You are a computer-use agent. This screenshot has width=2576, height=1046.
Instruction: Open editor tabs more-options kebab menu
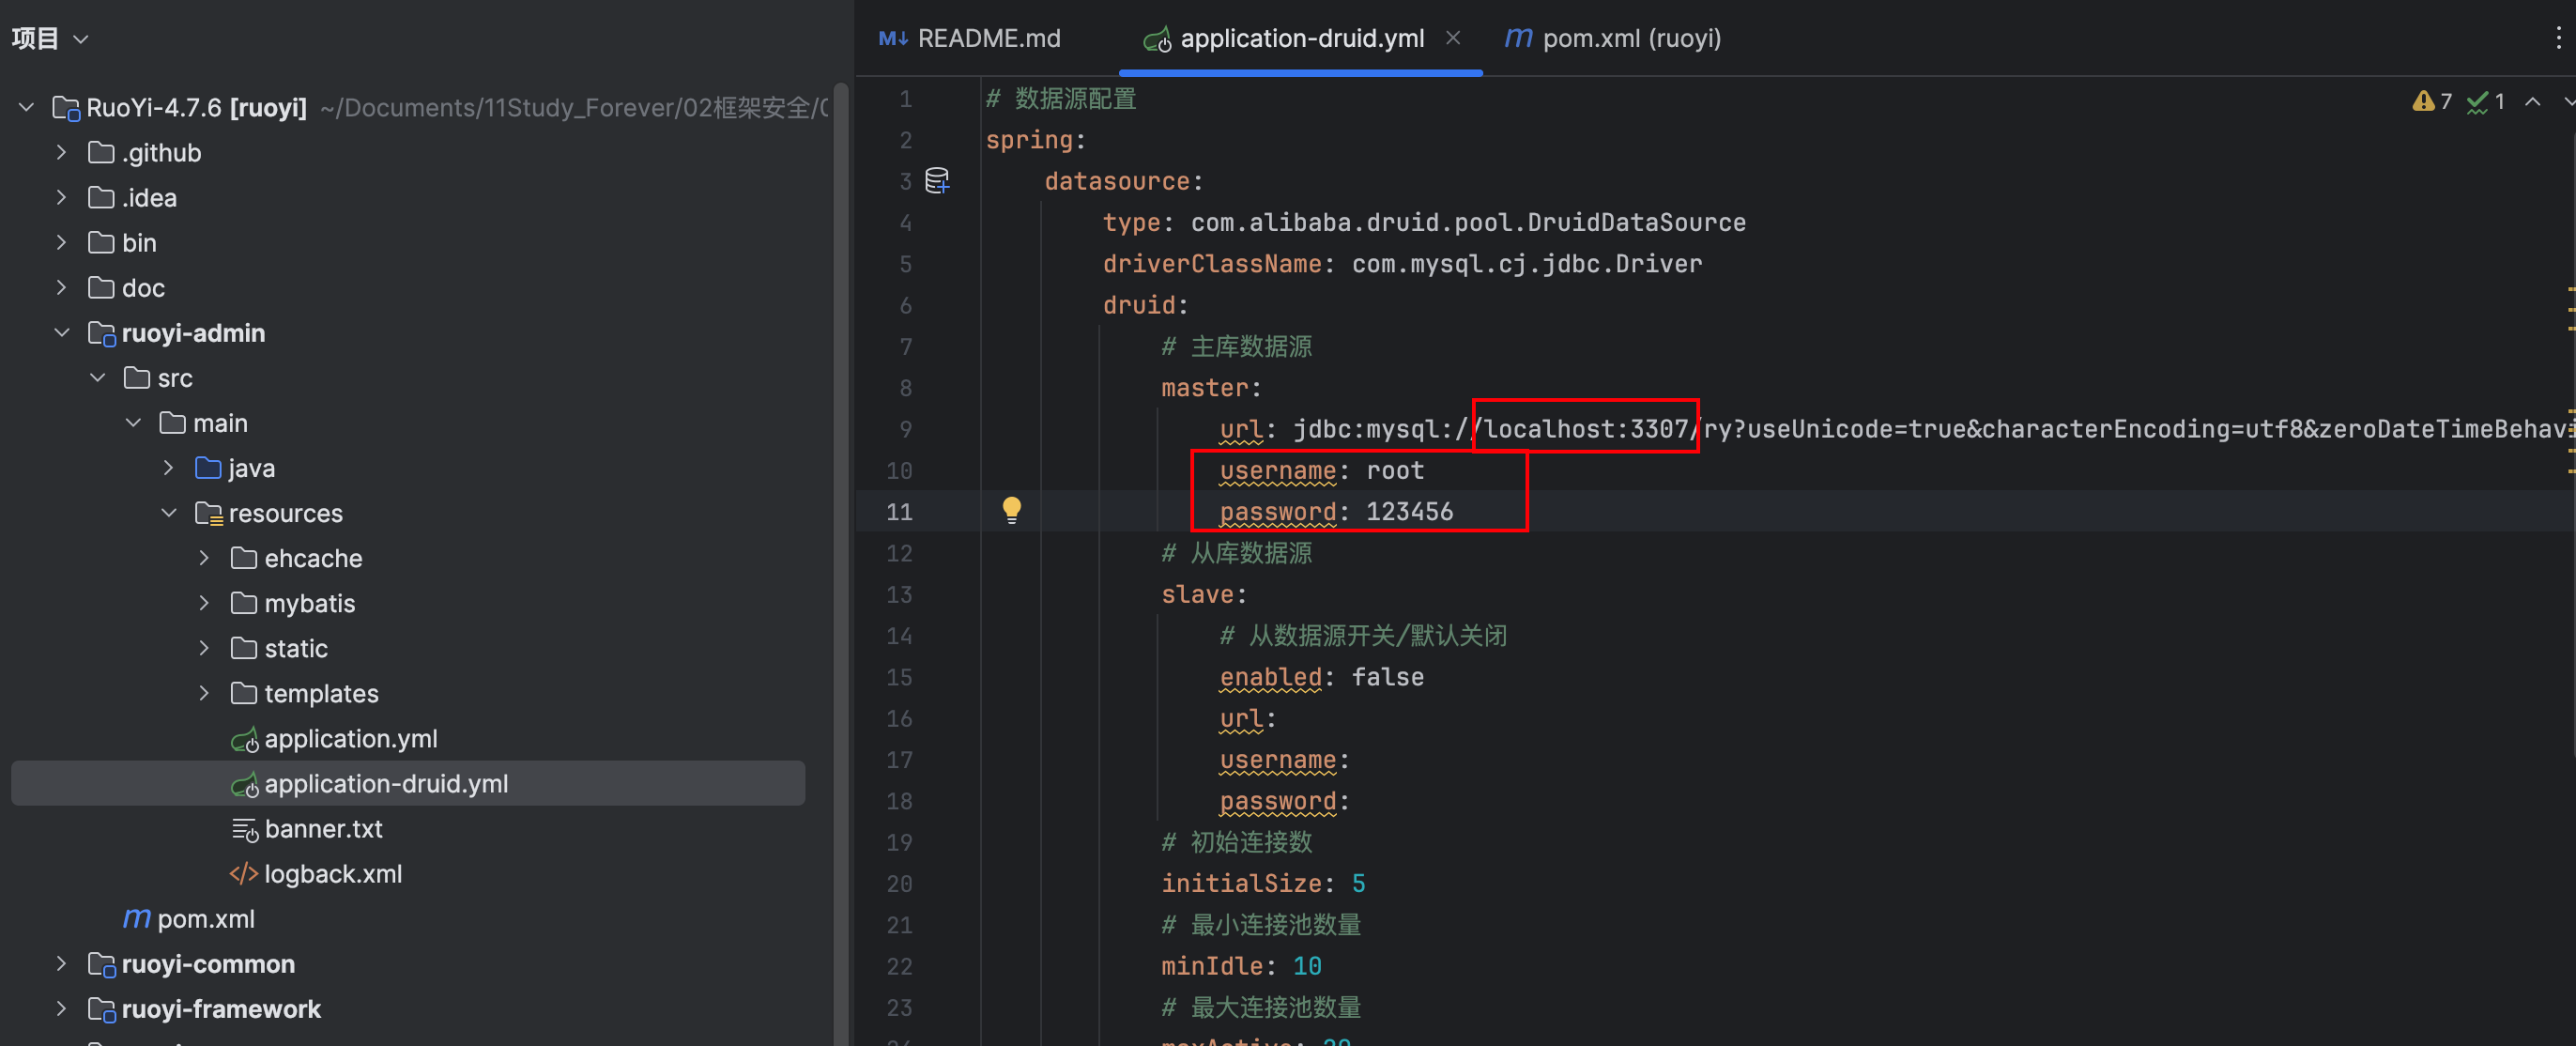pyautogui.click(x=2558, y=38)
